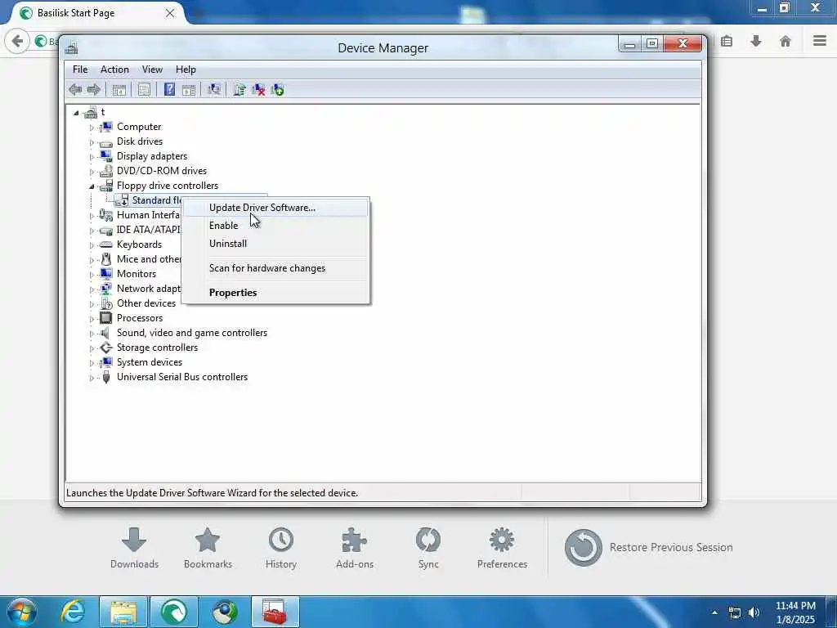The width and height of the screenshot is (837, 628).
Task: Click the Universal Serial Bus controllers plug icon
Action: point(106,377)
